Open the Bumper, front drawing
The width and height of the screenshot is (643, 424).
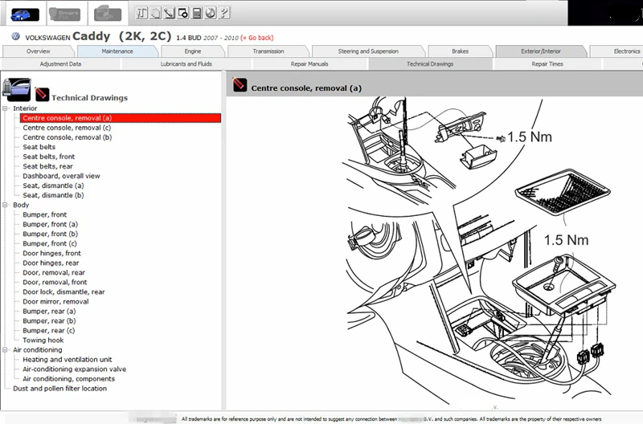pyautogui.click(x=45, y=214)
